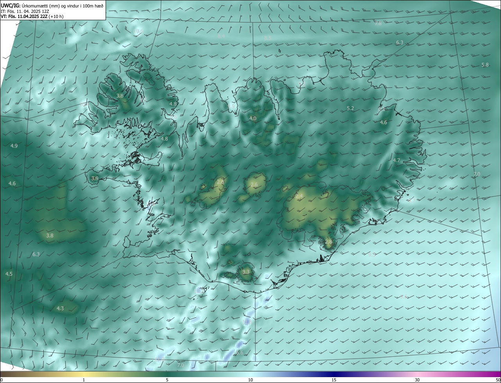This screenshot has width=501, height=383.
Task: Click the 3.8 value on the Westfjords peninsula
Action: pos(120,96)
